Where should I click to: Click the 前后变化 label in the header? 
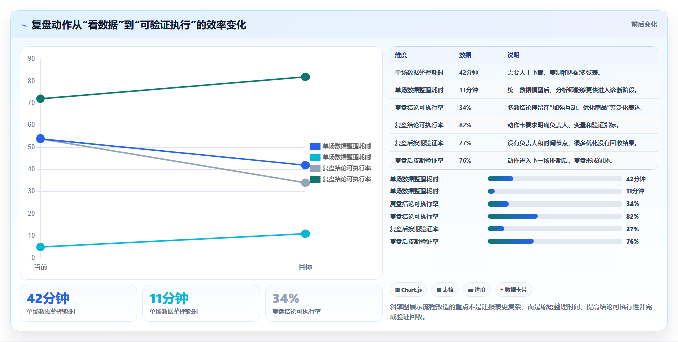[644, 24]
